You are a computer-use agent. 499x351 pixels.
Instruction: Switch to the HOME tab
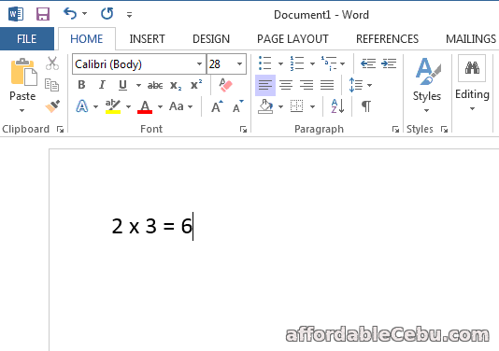pyautogui.click(x=87, y=39)
